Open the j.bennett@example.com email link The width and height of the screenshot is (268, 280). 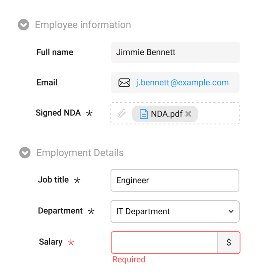coord(182,83)
